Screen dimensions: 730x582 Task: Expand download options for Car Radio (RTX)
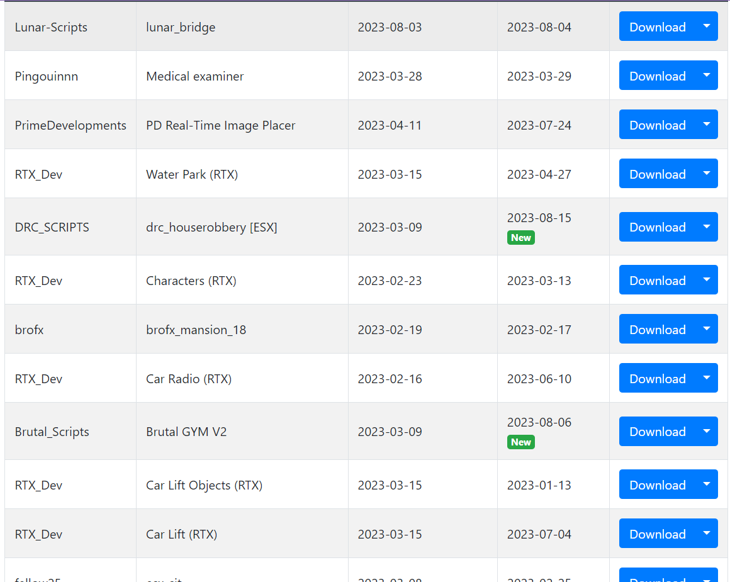707,378
